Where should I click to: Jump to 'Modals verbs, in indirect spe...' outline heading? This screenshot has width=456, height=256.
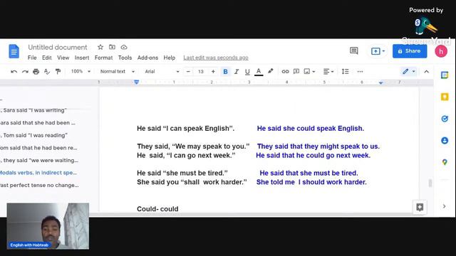tap(38, 173)
